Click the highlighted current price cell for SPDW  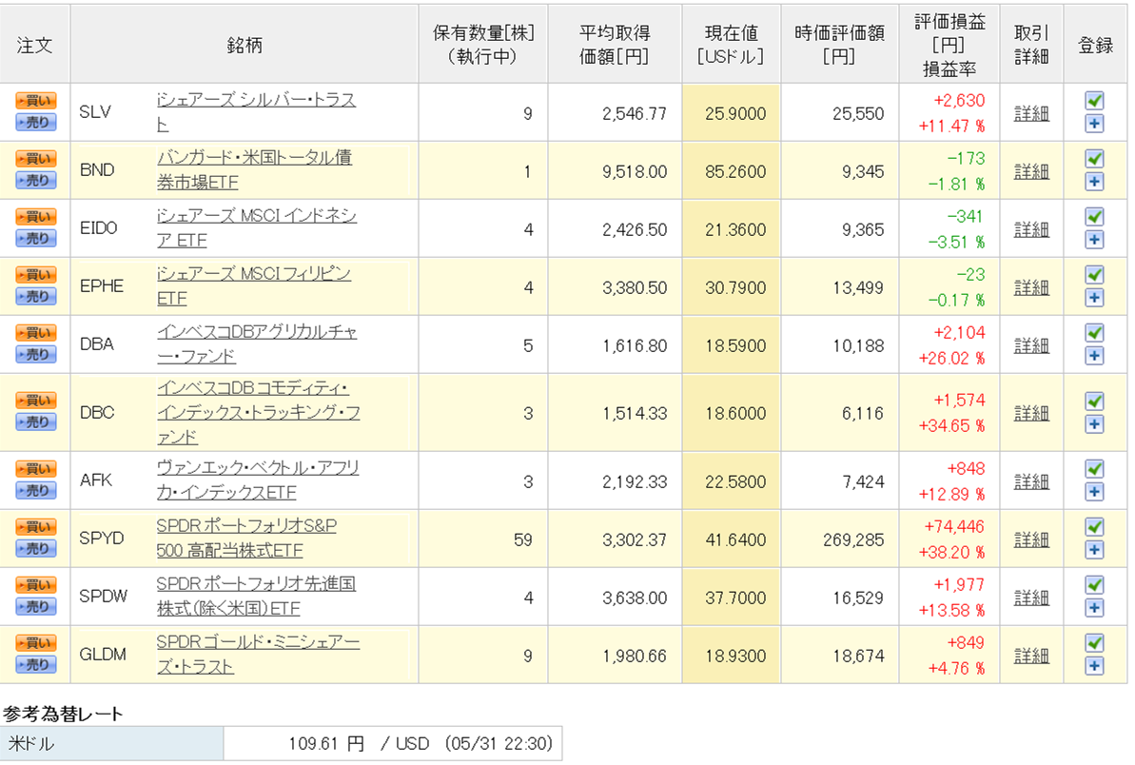(x=731, y=598)
